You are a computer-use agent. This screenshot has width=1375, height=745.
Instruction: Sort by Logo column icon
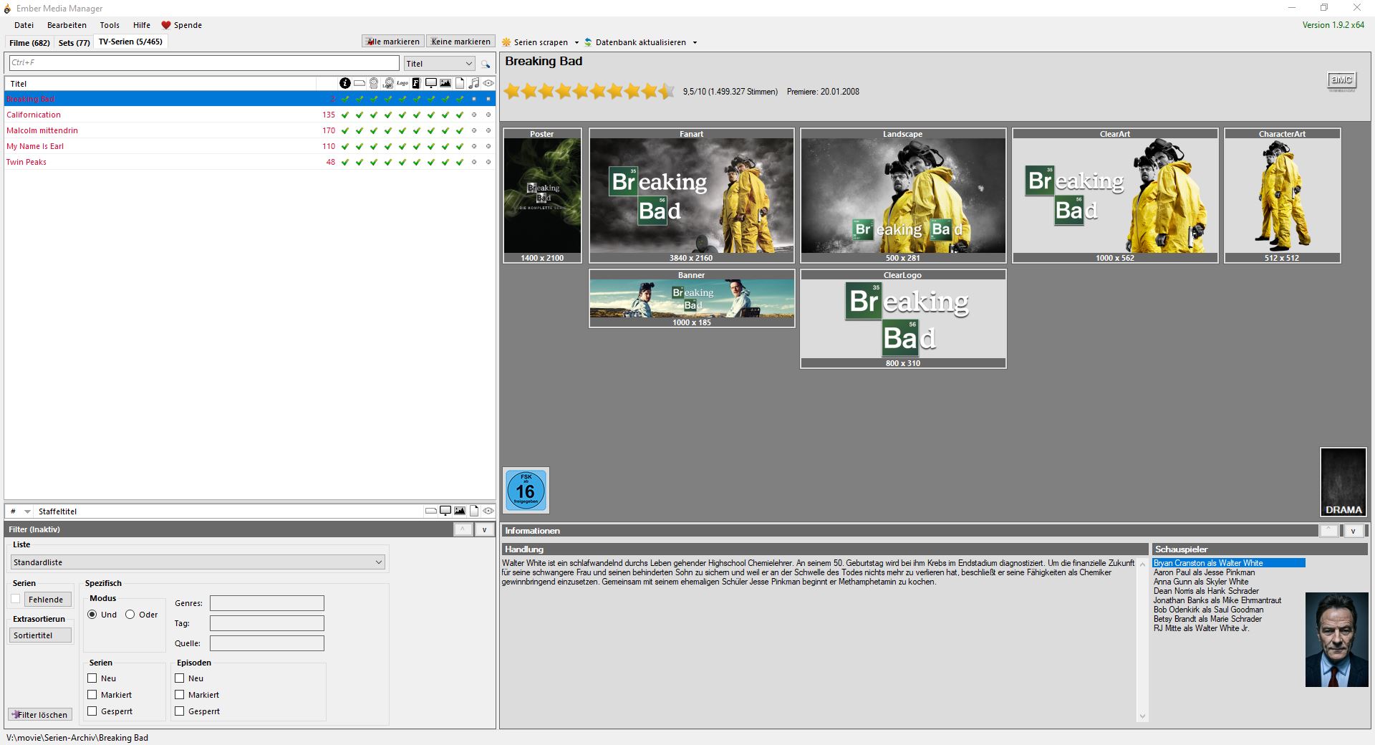pyautogui.click(x=402, y=83)
